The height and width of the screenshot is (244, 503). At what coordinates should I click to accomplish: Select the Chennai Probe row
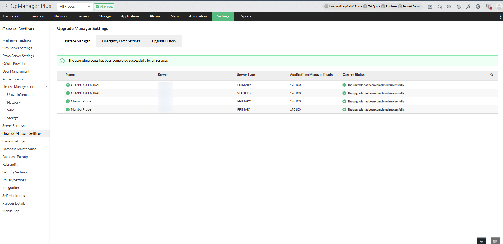(x=81, y=101)
